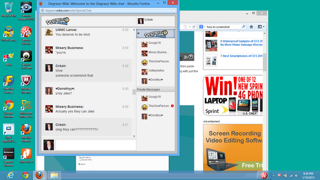
Task: Click the Degrassi Wiki logo in chat header
Action: tap(57, 21)
